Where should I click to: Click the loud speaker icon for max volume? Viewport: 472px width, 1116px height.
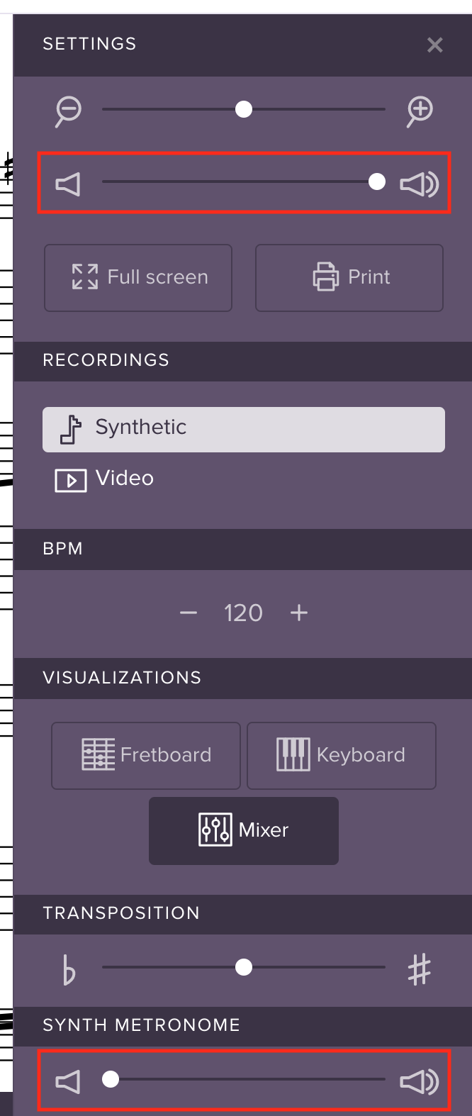pos(420,183)
